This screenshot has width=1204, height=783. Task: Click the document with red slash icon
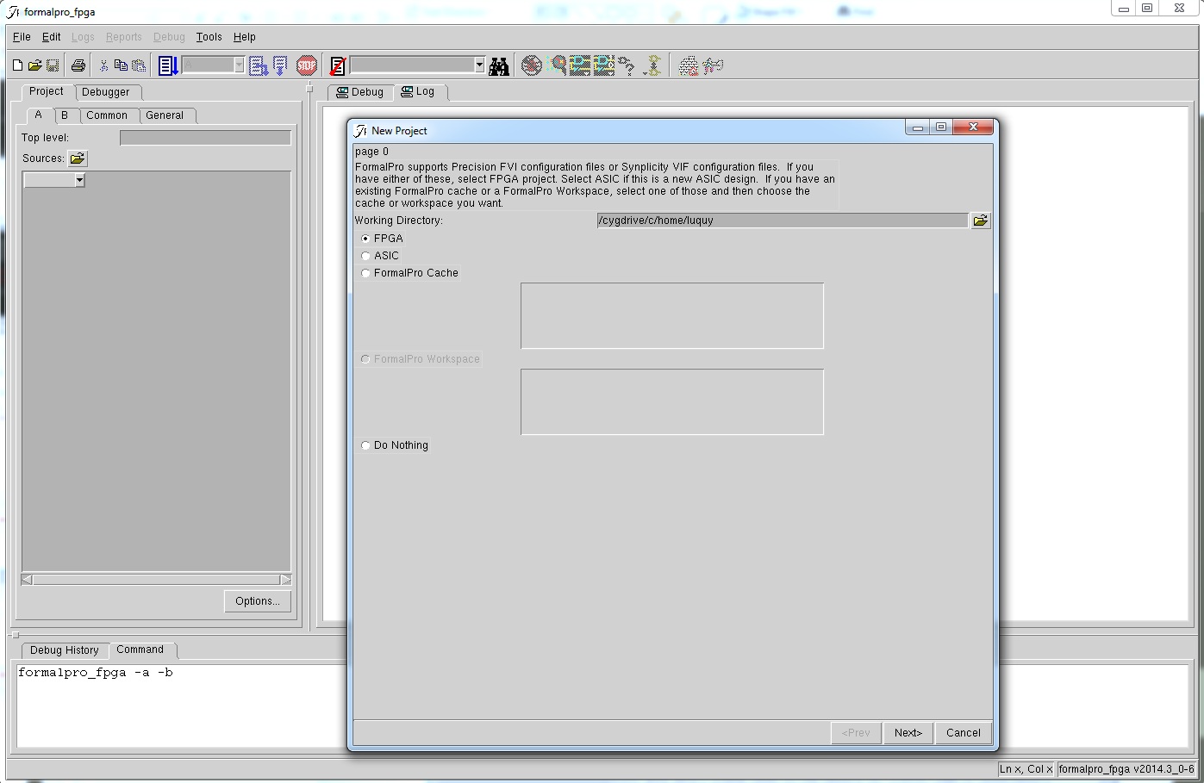click(x=338, y=65)
